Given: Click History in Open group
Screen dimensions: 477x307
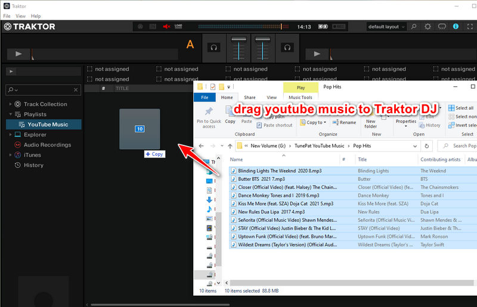Looking at the screenshot, I should (x=429, y=125).
